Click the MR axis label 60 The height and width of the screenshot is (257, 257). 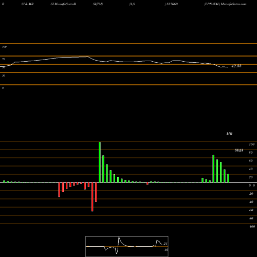(x=250, y=161)
